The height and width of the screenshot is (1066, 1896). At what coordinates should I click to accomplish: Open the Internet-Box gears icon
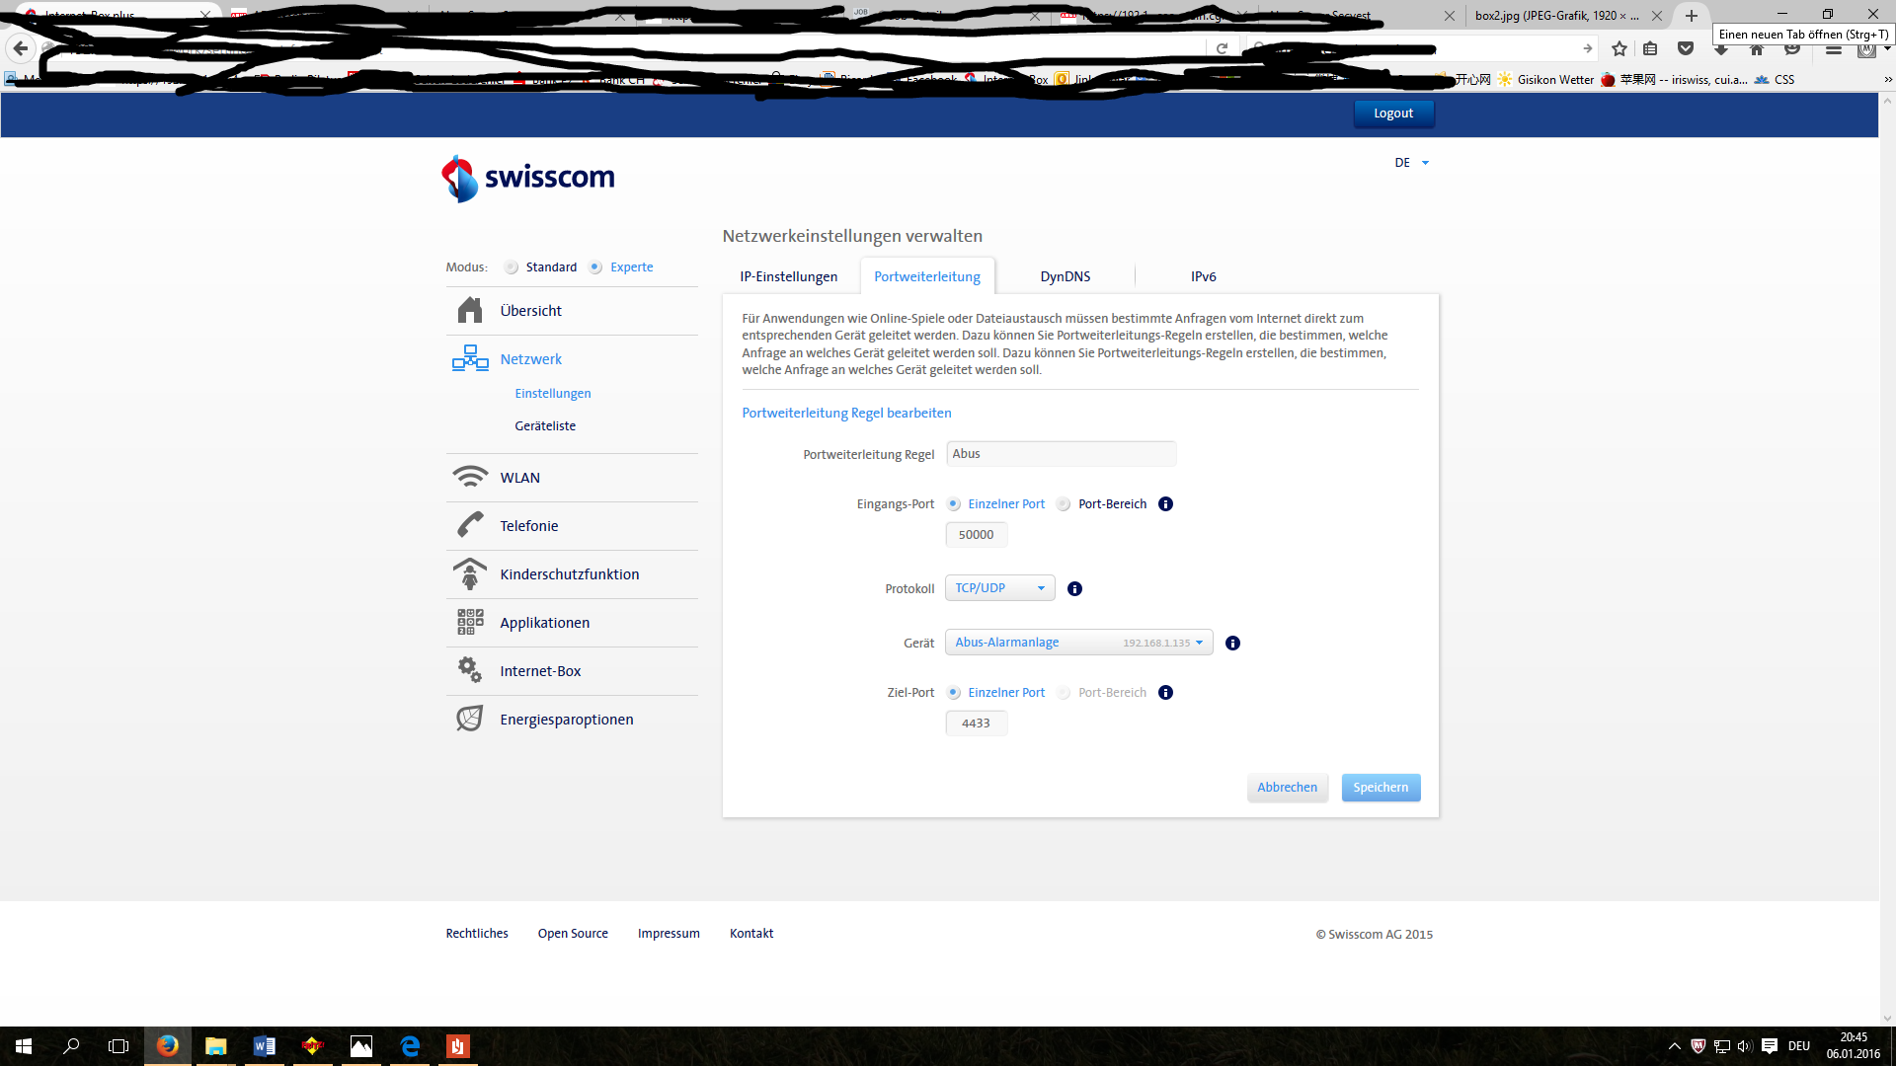click(470, 670)
